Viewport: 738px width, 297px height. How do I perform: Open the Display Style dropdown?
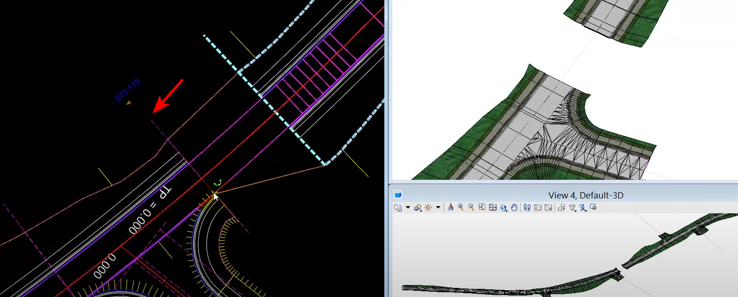pyautogui.click(x=417, y=208)
